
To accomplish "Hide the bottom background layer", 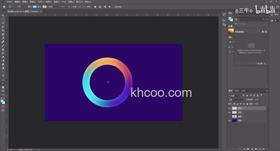I will tap(229, 121).
